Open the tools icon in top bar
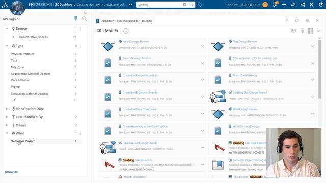326x183 pixels. [312, 5]
